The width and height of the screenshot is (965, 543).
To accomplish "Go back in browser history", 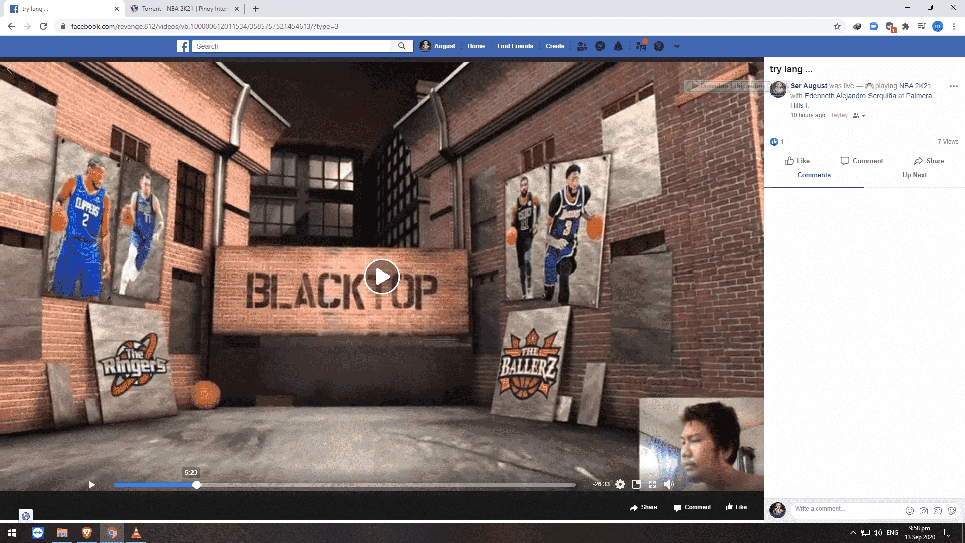I will pos(11,26).
